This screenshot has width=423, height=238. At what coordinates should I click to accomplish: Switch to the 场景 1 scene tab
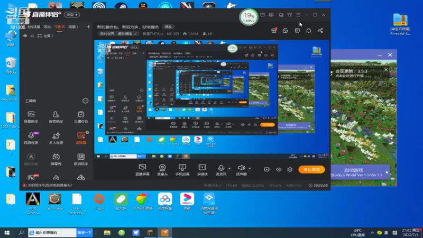click(73, 27)
